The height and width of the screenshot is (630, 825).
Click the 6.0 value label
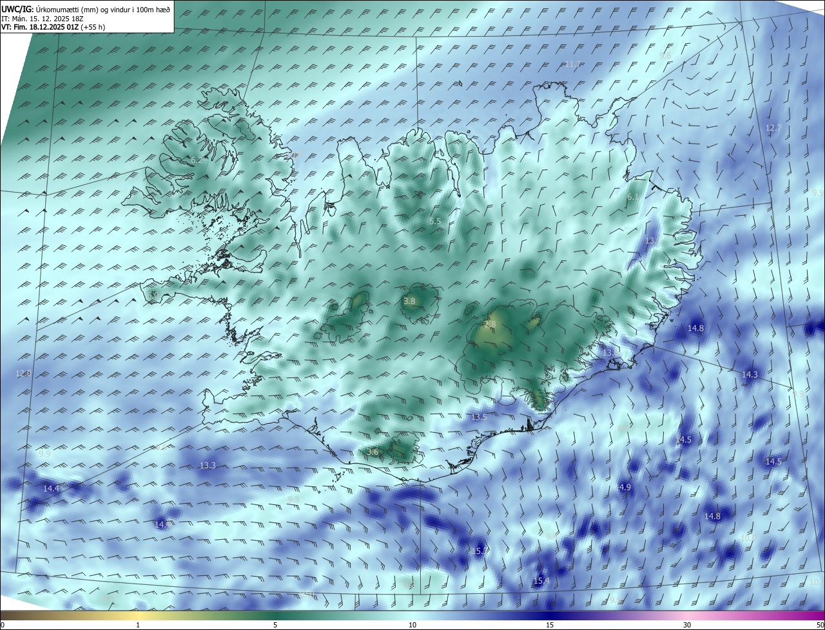(153, 295)
